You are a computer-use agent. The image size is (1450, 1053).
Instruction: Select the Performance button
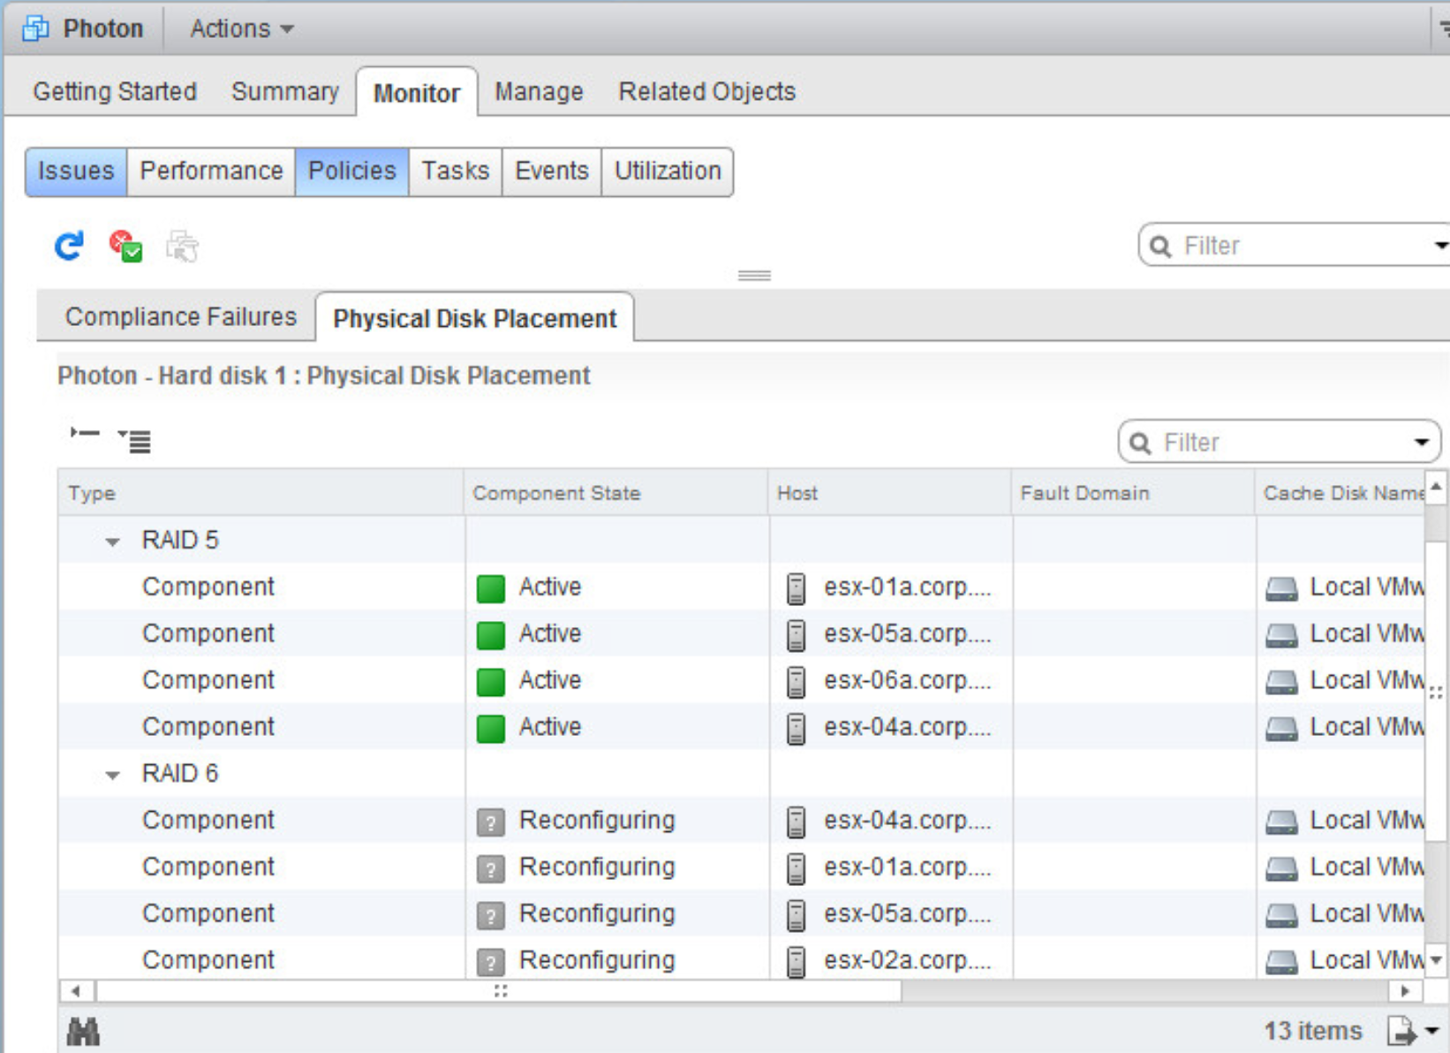(211, 170)
